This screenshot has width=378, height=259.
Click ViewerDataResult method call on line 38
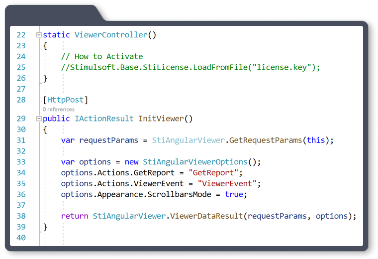[206, 216]
